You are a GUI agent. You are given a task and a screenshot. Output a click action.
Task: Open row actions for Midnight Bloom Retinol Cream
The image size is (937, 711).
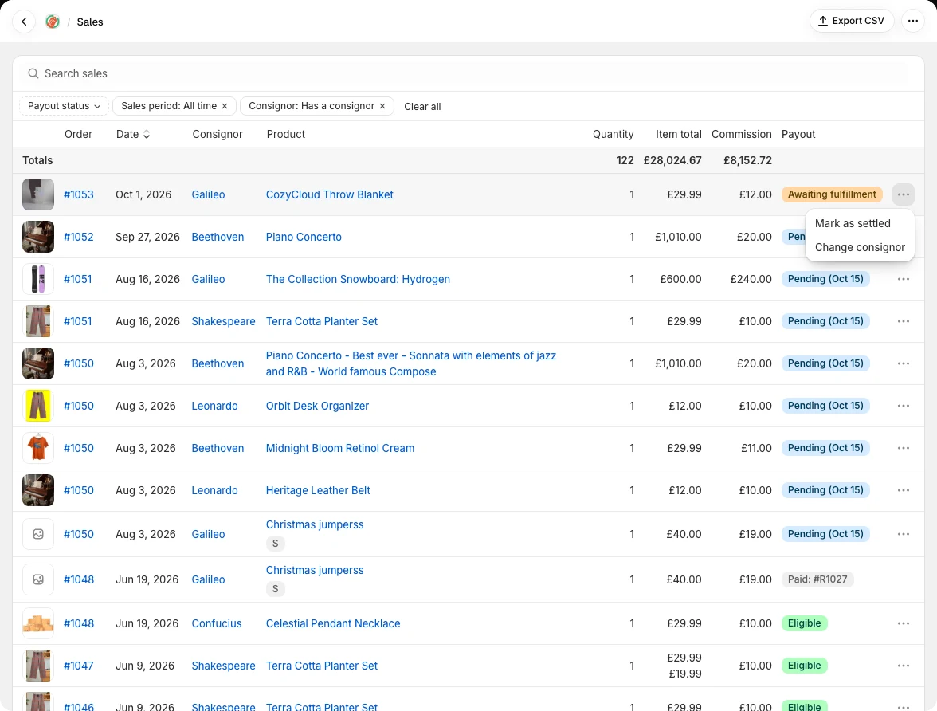(x=903, y=448)
